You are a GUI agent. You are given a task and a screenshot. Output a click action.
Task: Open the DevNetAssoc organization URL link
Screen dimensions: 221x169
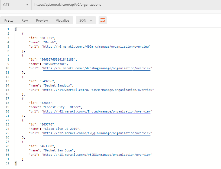pyautogui.click(x=97, y=68)
